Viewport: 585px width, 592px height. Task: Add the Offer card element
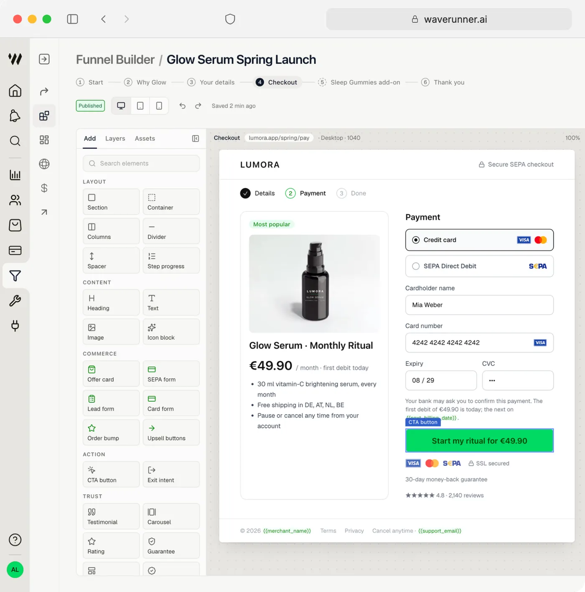tap(111, 374)
